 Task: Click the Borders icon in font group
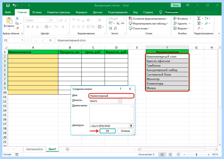[46, 27]
